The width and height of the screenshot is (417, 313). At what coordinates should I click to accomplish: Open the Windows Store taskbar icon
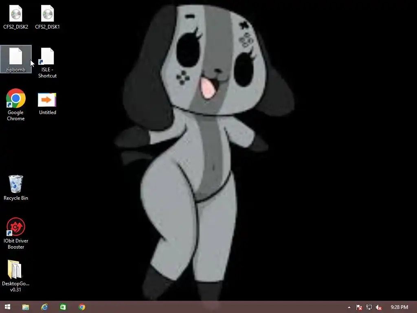point(63,307)
